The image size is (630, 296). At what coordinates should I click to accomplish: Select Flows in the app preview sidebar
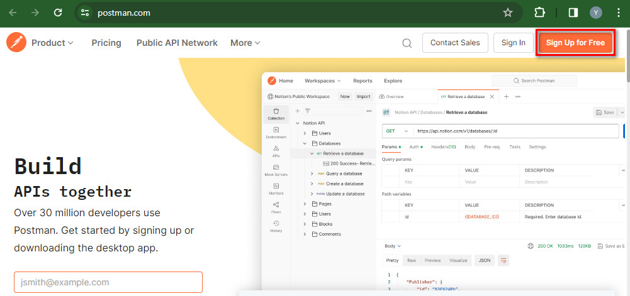[276, 208]
